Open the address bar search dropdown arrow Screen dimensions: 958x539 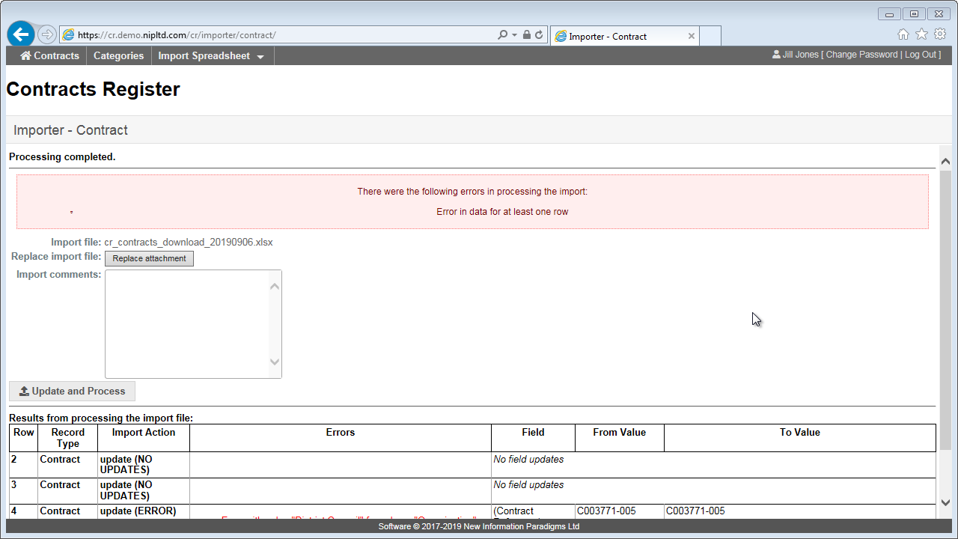coord(514,35)
